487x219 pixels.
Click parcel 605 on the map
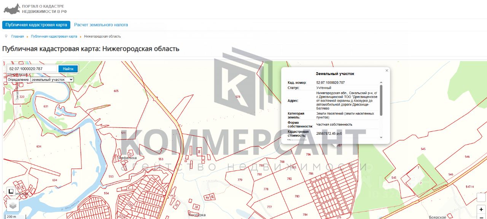point(116,91)
